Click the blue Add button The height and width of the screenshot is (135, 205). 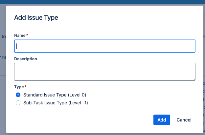click(x=162, y=120)
